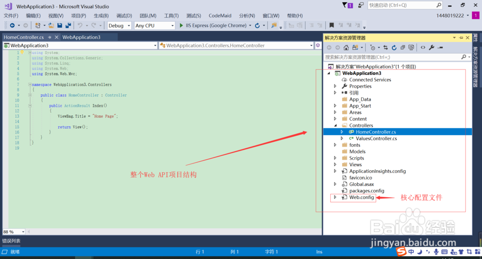Click the moon icon in the IME bar
The width and height of the screenshot is (482, 259).
[420, 252]
